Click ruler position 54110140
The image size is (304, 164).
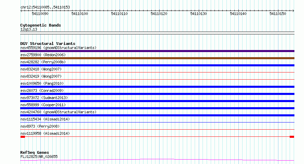(238, 14)
